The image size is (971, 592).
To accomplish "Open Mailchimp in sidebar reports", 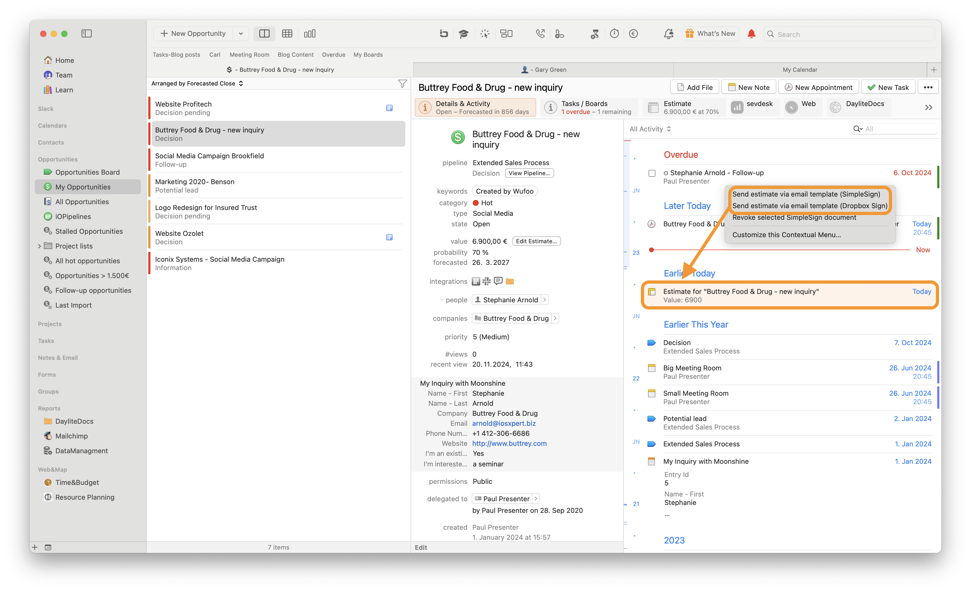I will (71, 436).
